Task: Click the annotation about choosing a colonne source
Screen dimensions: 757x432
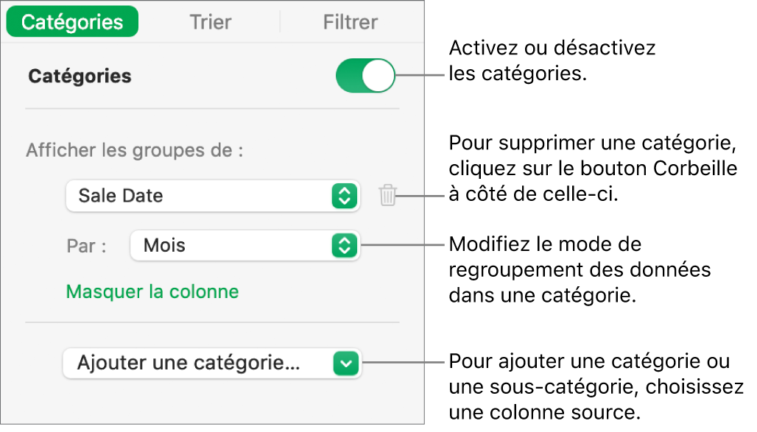Action: tap(595, 386)
